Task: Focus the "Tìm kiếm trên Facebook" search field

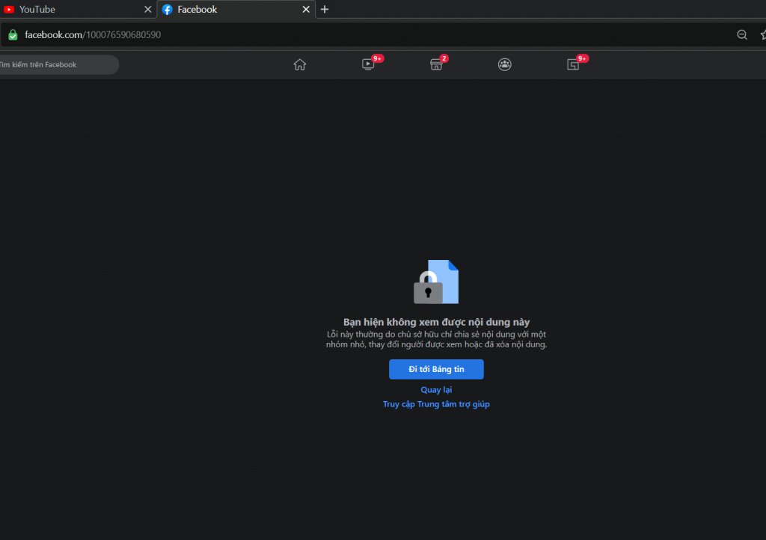Action: (56, 65)
